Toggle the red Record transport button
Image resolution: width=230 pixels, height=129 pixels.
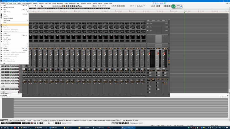tap(32, 123)
